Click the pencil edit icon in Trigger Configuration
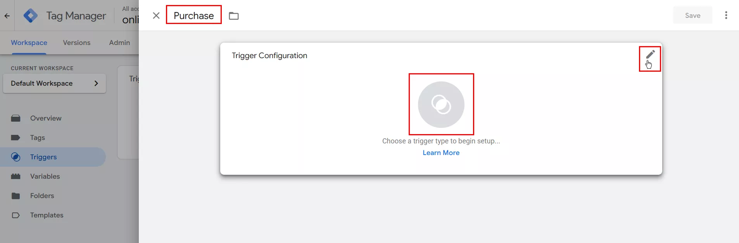 pos(650,55)
